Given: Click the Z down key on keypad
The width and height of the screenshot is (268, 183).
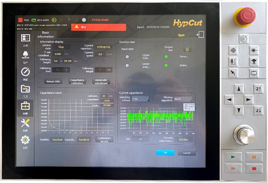Looking at the screenshot, I should (258, 110).
